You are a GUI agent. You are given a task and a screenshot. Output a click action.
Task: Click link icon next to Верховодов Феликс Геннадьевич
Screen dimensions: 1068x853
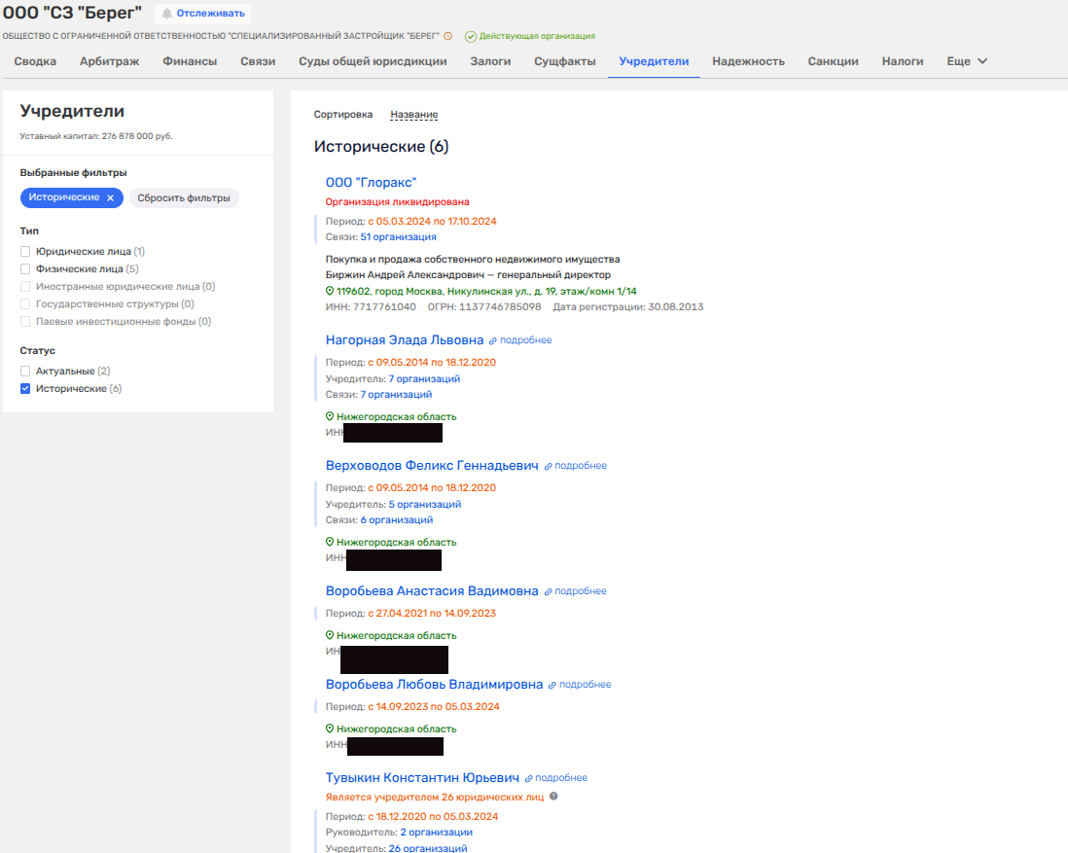point(549,466)
